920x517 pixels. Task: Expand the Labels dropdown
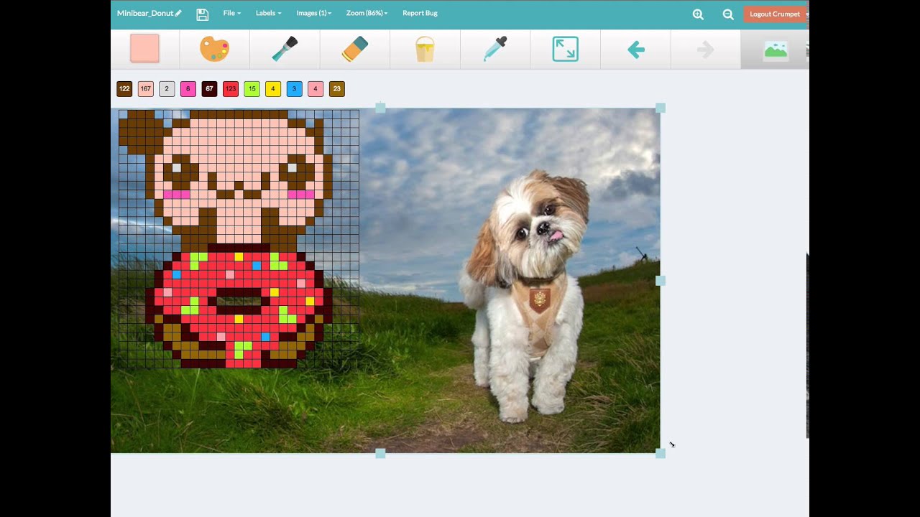point(267,13)
